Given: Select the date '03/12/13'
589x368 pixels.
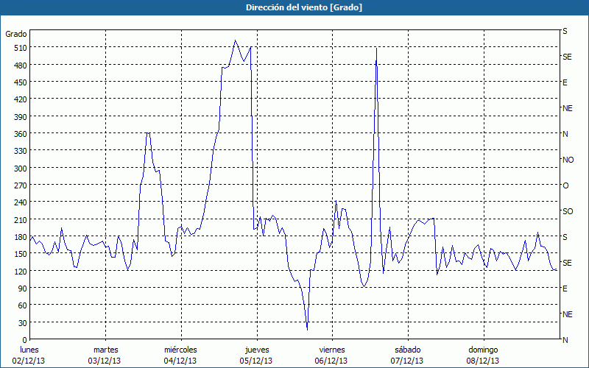Looking at the screenshot, I should pyautogui.click(x=105, y=361).
